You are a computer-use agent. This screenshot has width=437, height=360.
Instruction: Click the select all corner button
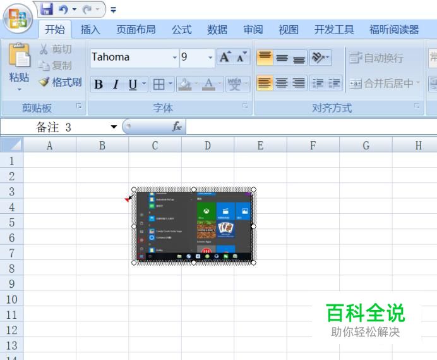click(11, 145)
